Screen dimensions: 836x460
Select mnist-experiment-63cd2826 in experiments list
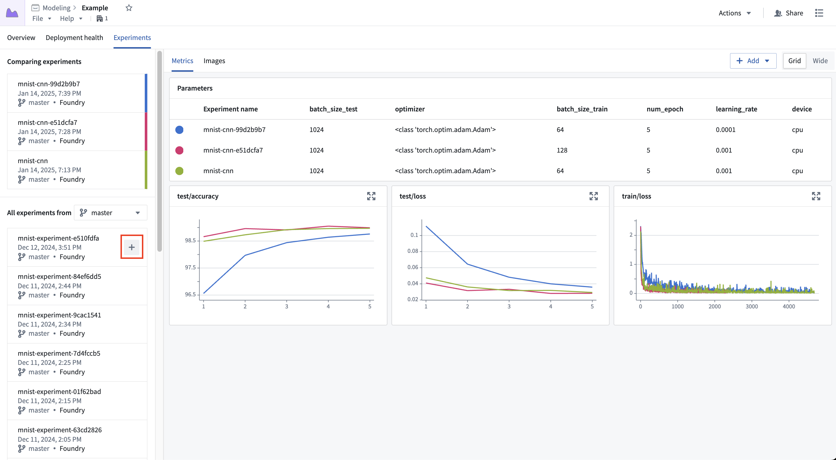[77, 439]
